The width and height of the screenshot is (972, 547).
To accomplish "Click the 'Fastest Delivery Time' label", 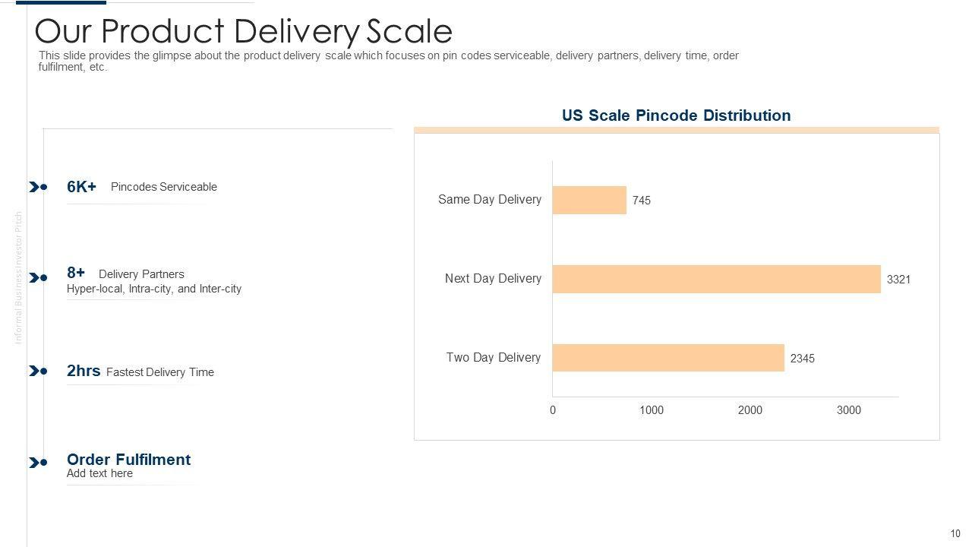I will pyautogui.click(x=160, y=372).
